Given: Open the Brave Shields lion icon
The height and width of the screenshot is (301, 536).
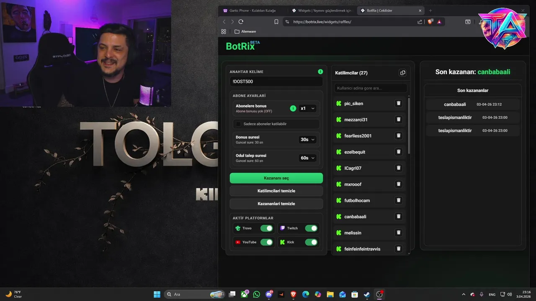Looking at the screenshot, I should tap(430, 22).
